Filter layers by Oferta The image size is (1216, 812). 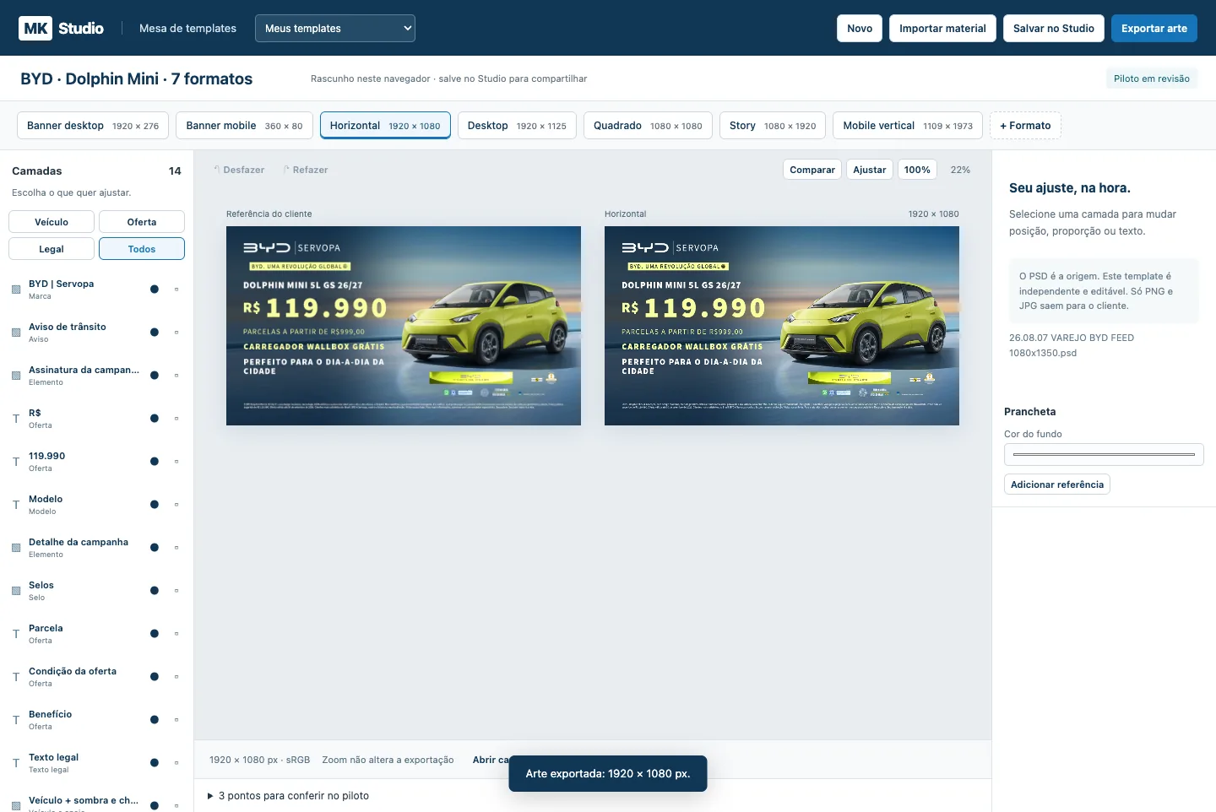(x=142, y=222)
